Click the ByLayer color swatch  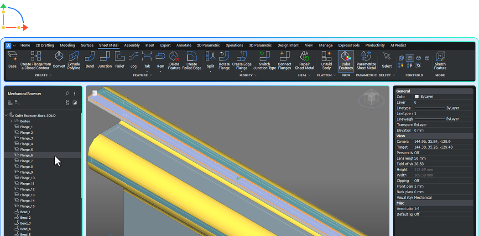tap(417, 96)
